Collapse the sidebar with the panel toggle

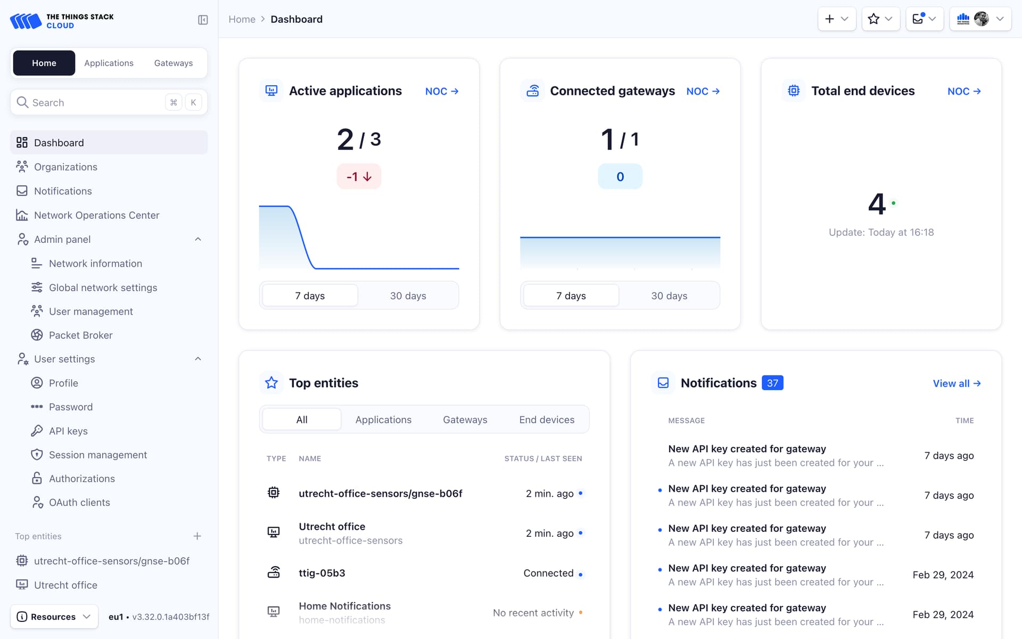tap(203, 19)
